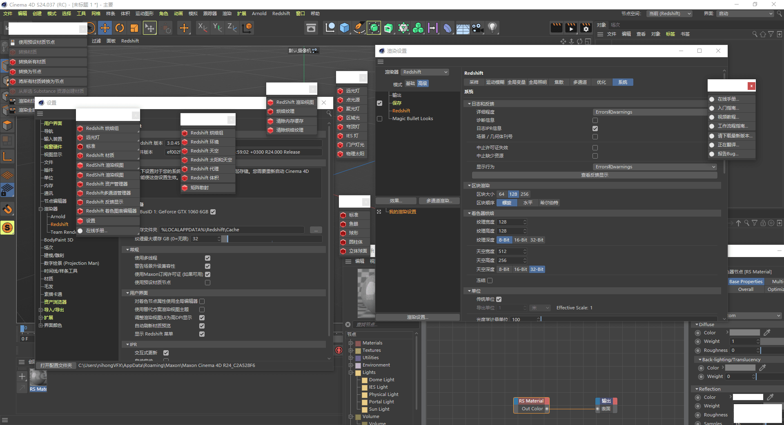784x425 pixels.
Task: Add a Light via the bulb icon
Action: tap(492, 28)
